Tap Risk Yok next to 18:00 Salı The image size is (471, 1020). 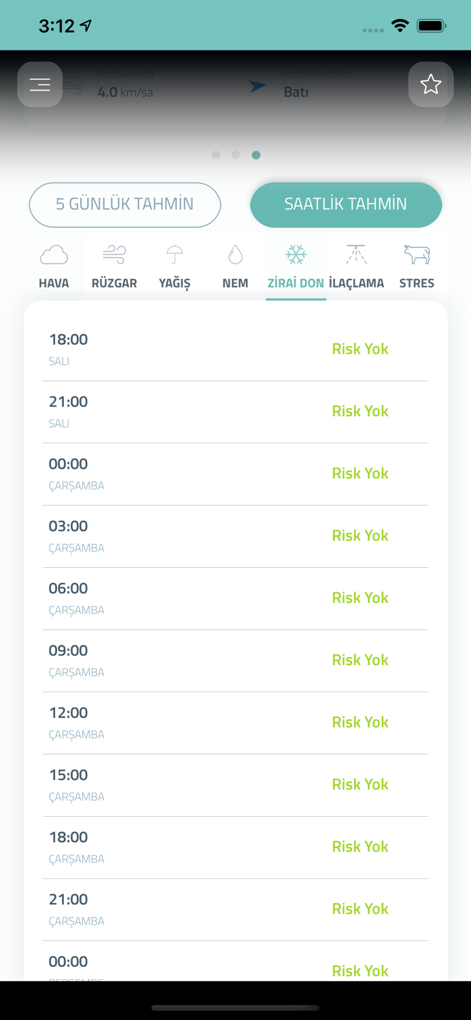click(360, 348)
